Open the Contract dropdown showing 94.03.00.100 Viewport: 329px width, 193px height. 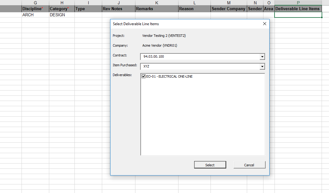[262, 56]
